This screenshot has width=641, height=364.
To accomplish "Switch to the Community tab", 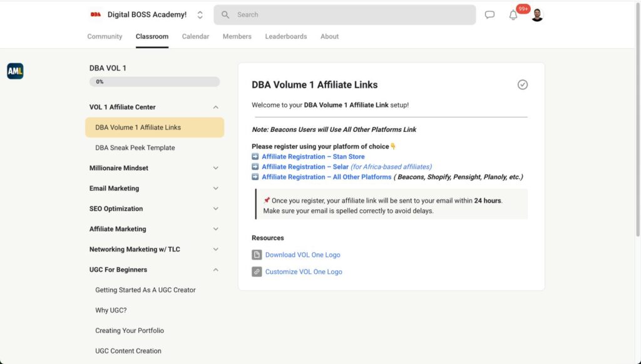I will click(105, 36).
